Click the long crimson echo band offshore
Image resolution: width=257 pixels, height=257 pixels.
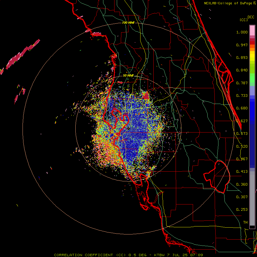(23, 54)
